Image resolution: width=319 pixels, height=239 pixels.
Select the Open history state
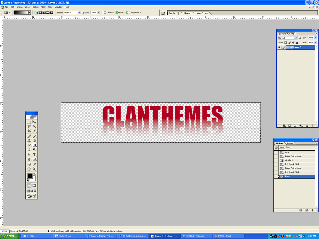[x=295, y=152]
